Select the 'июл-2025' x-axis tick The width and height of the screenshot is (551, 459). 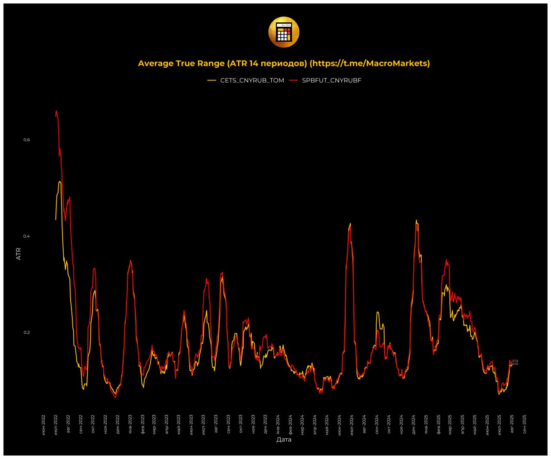pos(499,425)
